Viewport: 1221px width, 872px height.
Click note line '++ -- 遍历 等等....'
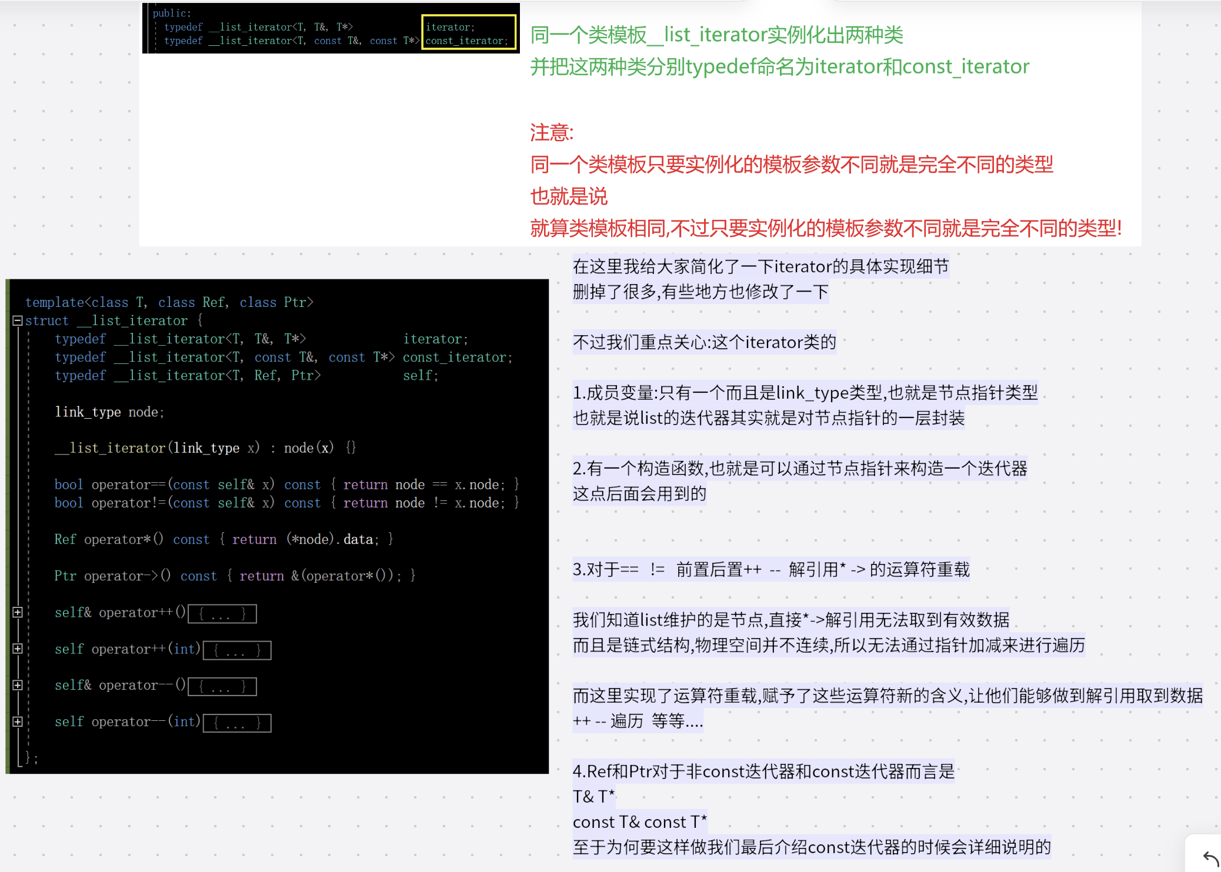click(x=638, y=721)
